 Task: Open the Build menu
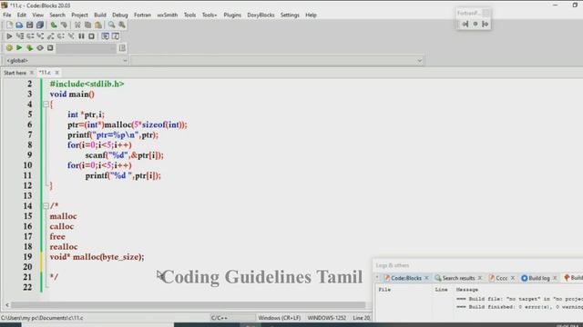pyautogui.click(x=100, y=15)
